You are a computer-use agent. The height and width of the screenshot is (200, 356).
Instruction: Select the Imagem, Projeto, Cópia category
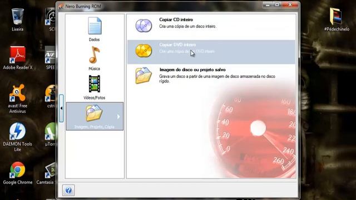tap(95, 116)
